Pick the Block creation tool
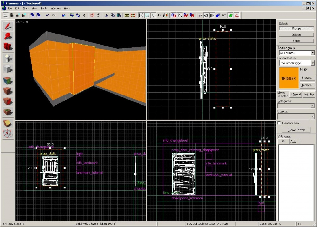317x227 pixels. tap(8, 69)
